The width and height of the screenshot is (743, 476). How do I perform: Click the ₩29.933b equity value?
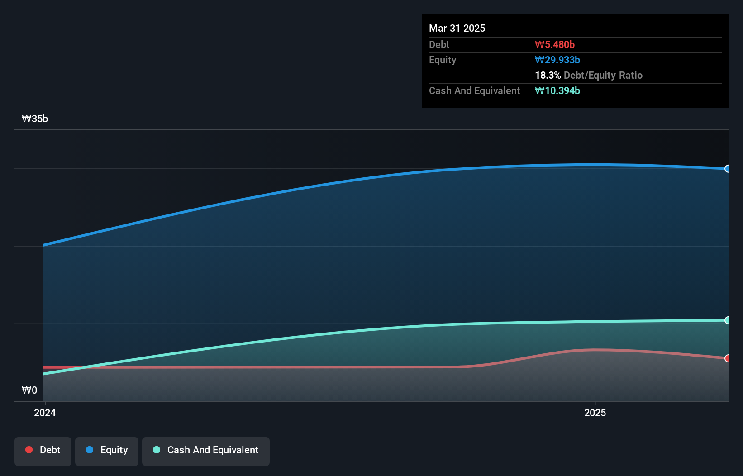click(557, 60)
